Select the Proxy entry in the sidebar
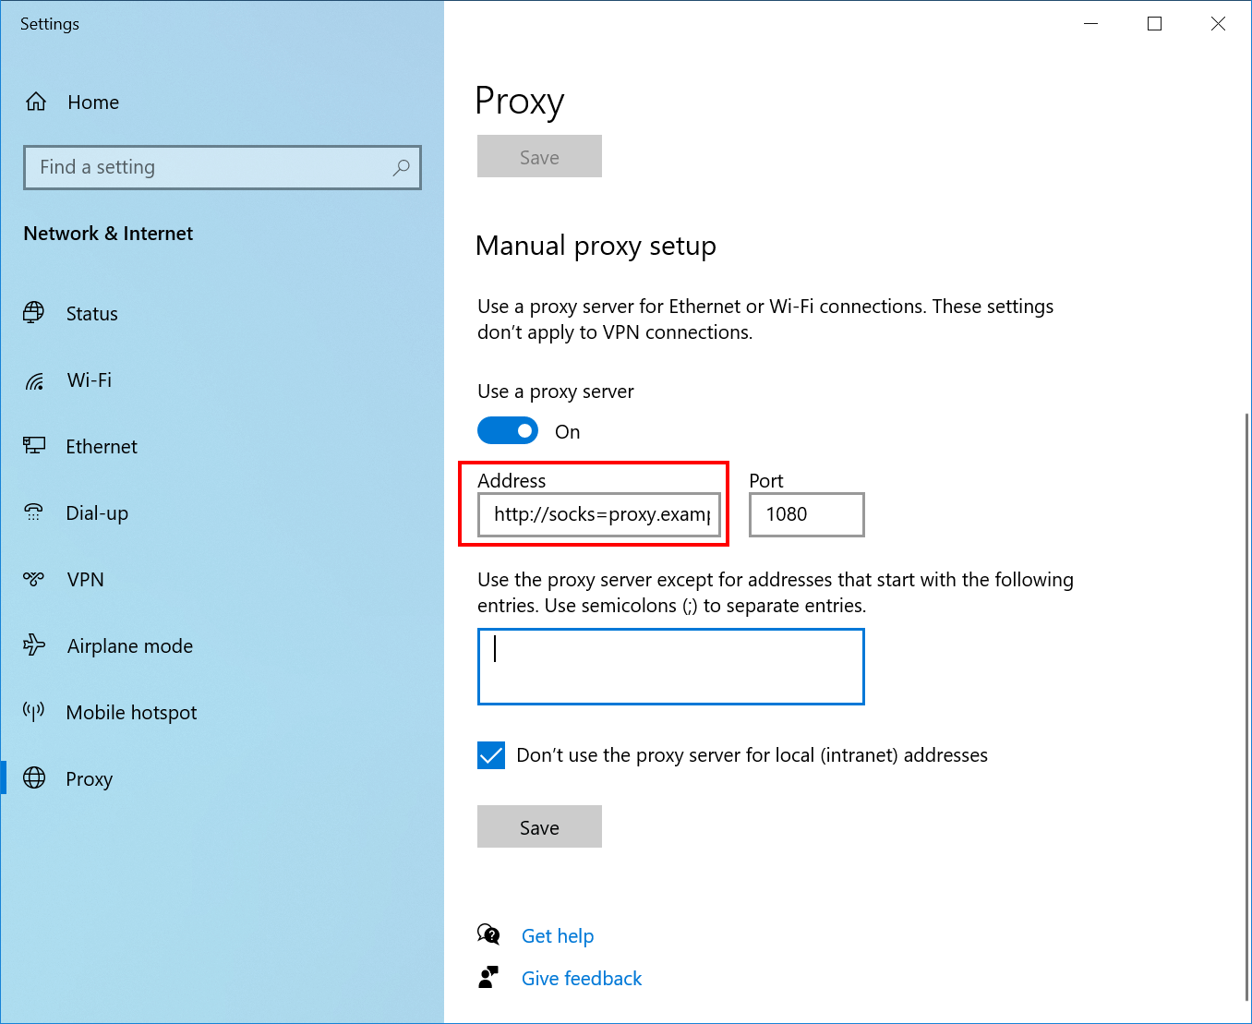Screen dimensions: 1252x1024 pos(90,778)
